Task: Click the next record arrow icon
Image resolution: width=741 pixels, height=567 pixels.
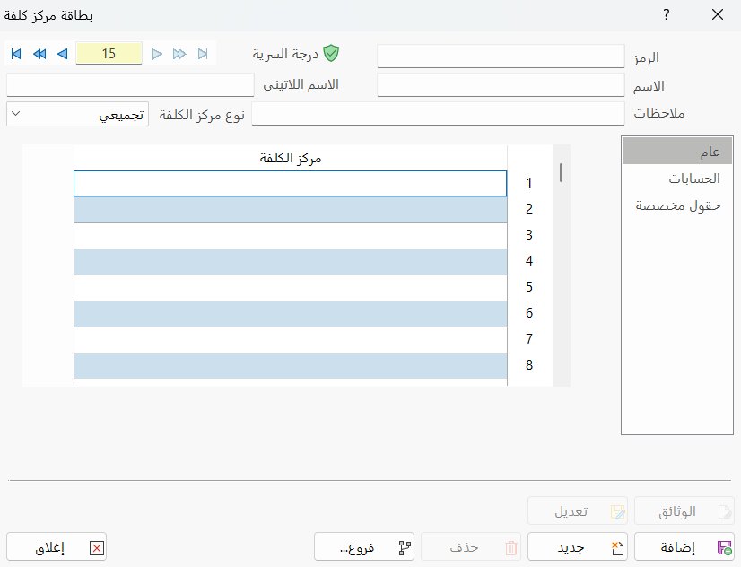Action: pos(157,54)
